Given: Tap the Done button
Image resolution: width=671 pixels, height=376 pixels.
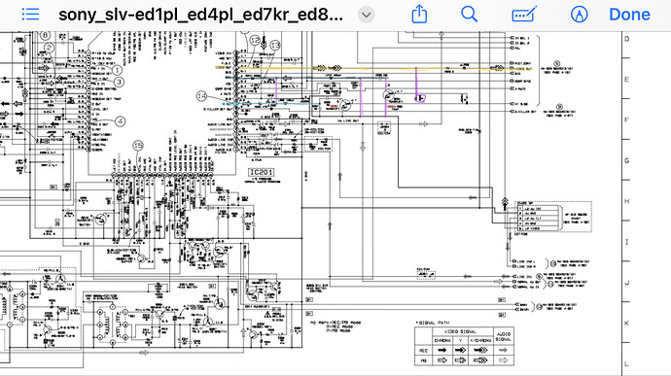Looking at the screenshot, I should tap(629, 15).
